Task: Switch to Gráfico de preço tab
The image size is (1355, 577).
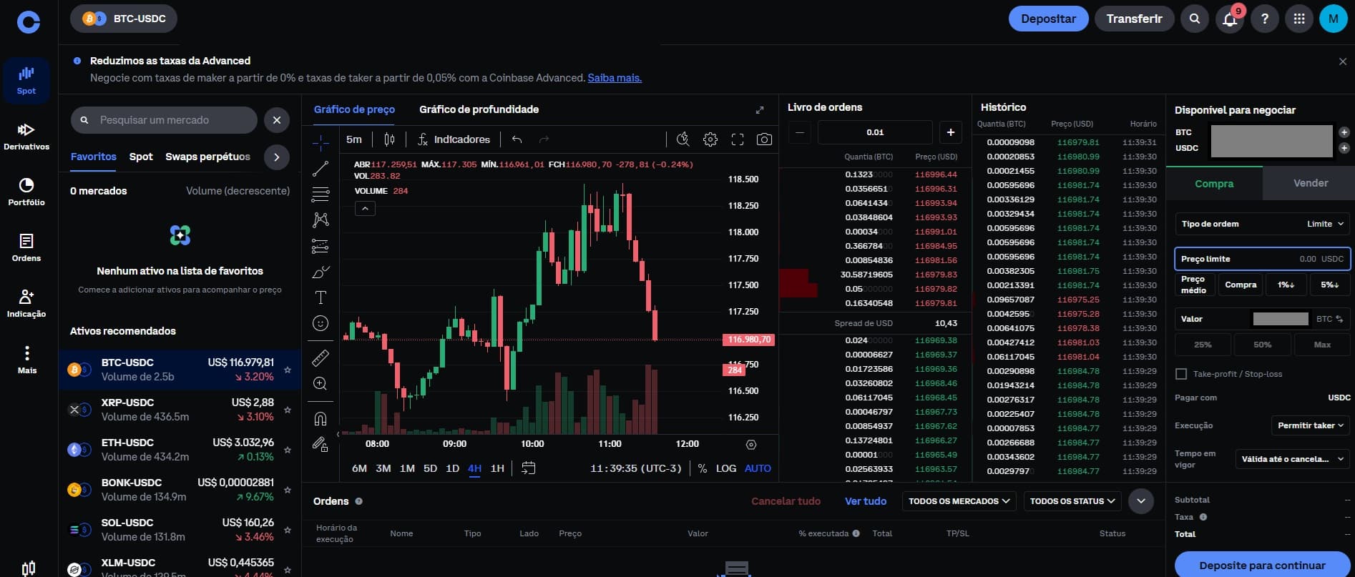Action: [x=354, y=109]
